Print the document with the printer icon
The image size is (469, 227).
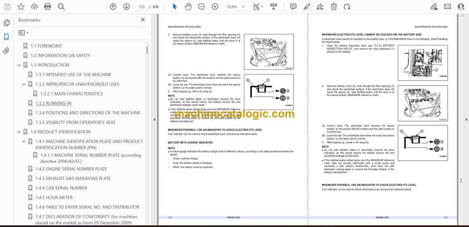47,7
